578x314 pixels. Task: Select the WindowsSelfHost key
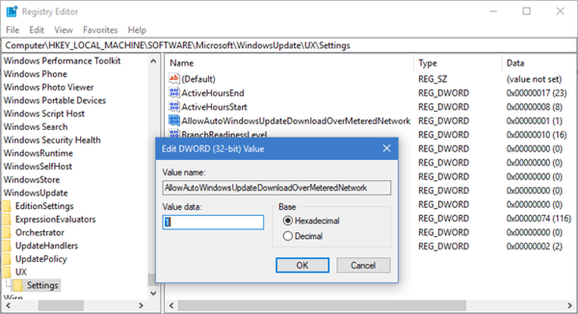[38, 167]
